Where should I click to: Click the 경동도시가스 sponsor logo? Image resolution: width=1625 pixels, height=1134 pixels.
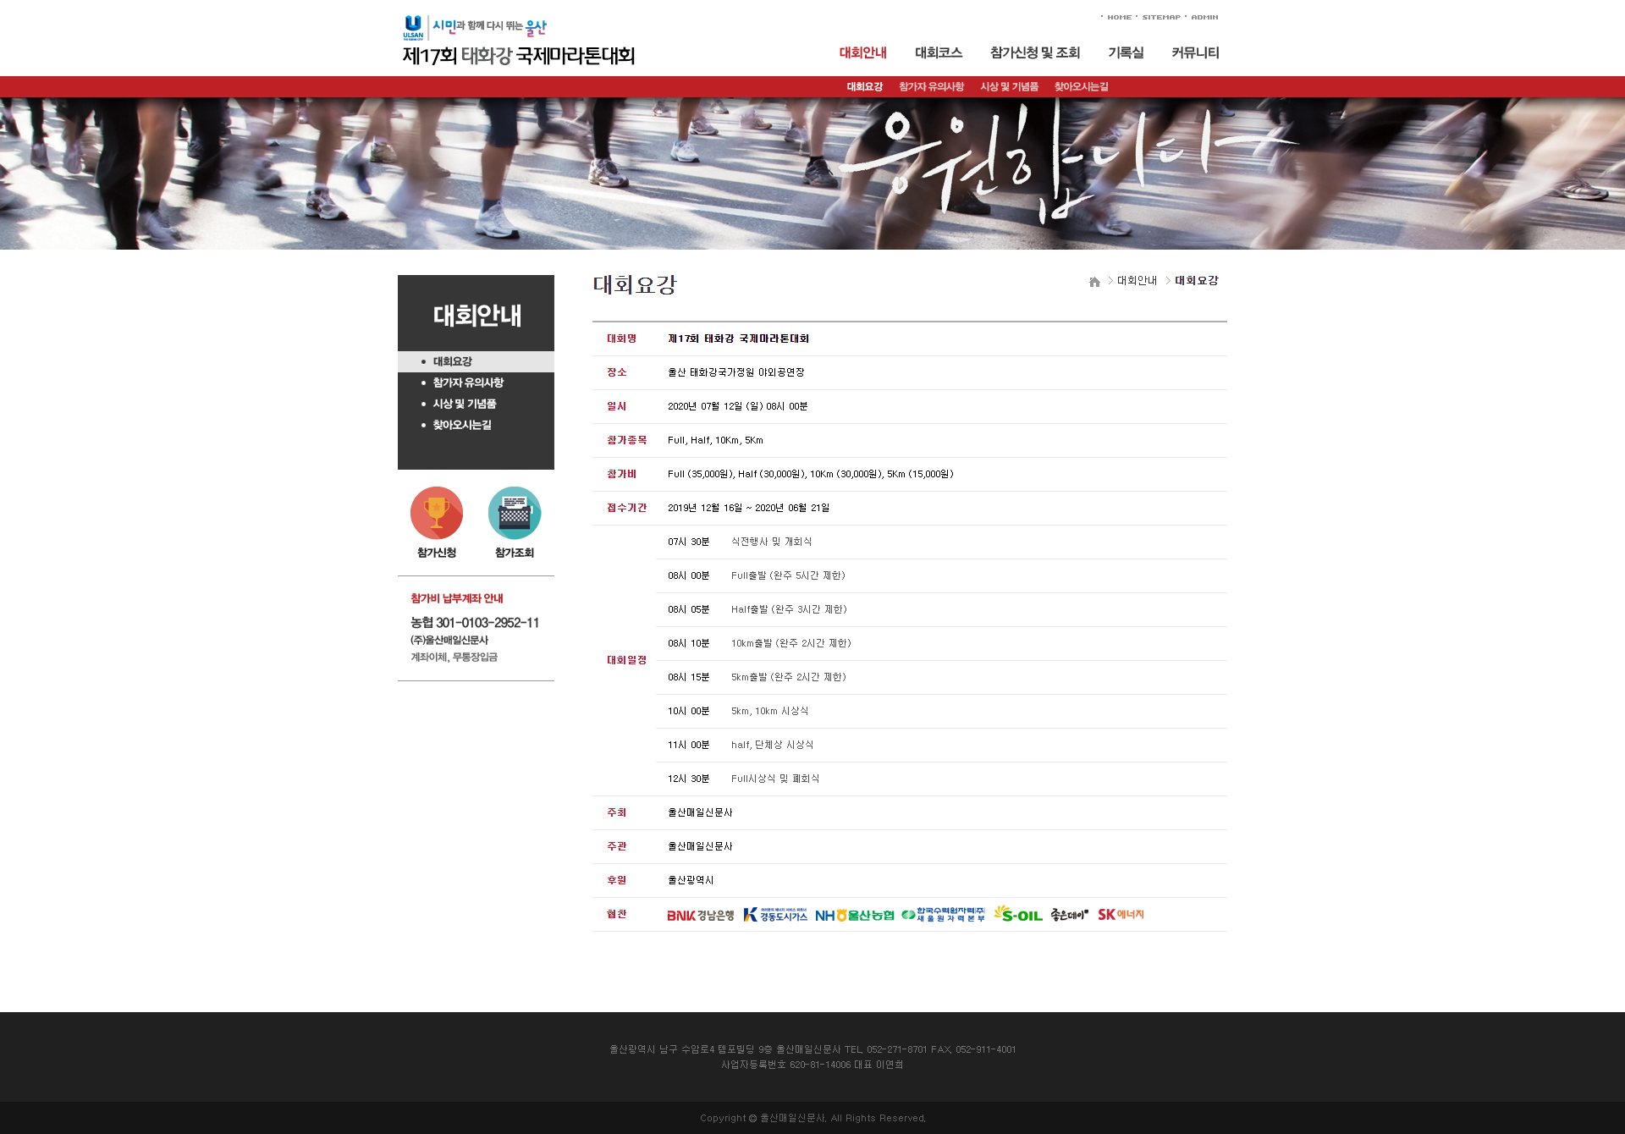pyautogui.click(x=774, y=915)
